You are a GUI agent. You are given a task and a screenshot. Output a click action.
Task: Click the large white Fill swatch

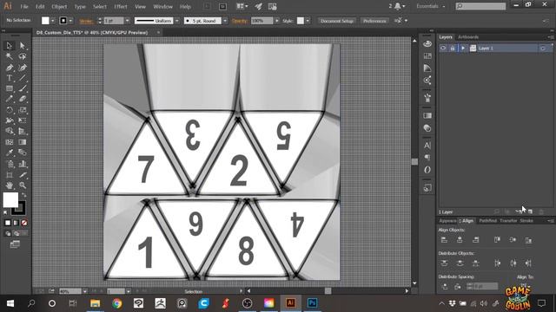pos(10,200)
